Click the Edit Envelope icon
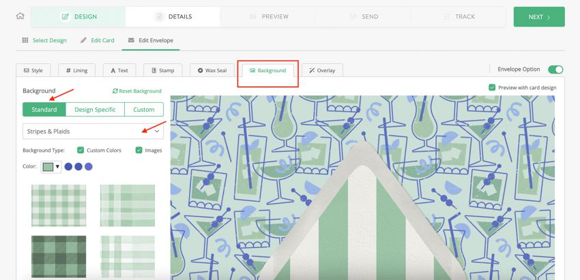 click(131, 40)
